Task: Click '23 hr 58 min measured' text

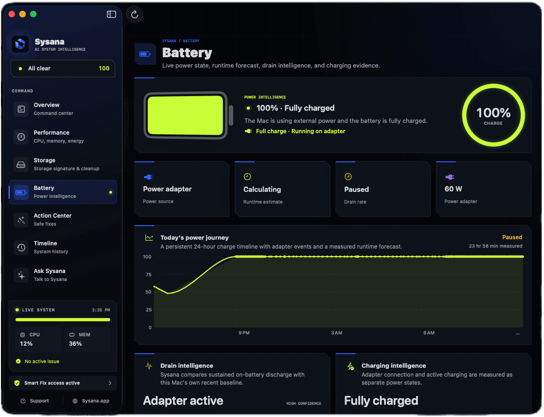Action: click(496, 246)
